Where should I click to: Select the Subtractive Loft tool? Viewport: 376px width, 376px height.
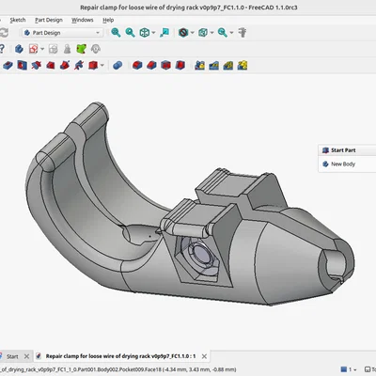[50, 65]
